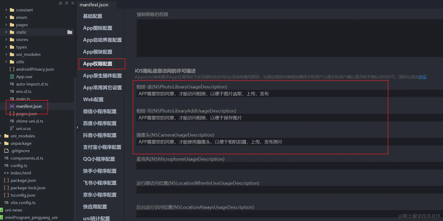Click the App.vue file icon
The image size is (443, 221).
pyautogui.click(x=12, y=76)
